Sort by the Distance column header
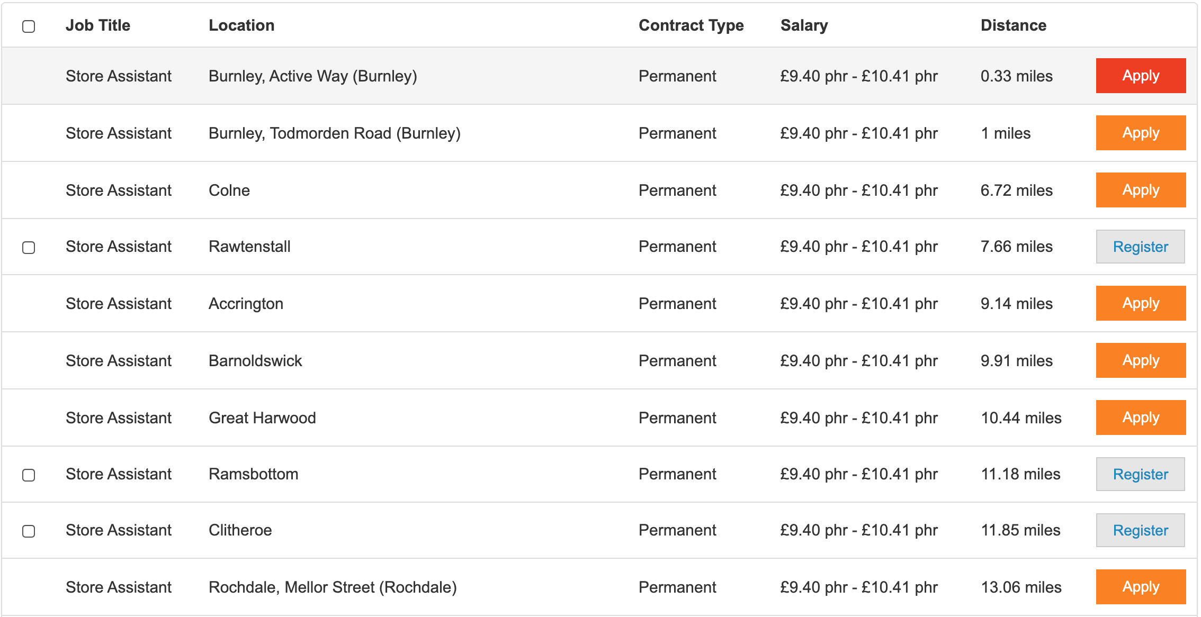Viewport: 1201px width, 617px height. [1013, 25]
